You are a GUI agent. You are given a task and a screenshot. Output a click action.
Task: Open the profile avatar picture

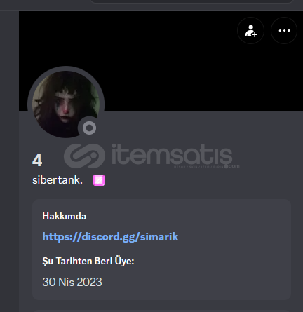tap(66, 104)
